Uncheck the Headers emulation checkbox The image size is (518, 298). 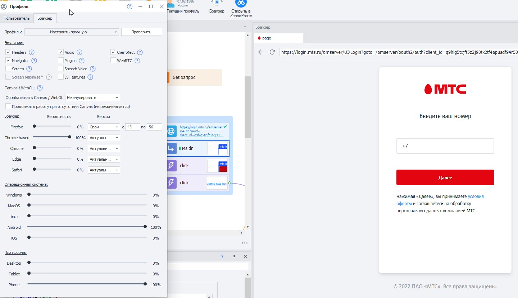tap(8, 52)
